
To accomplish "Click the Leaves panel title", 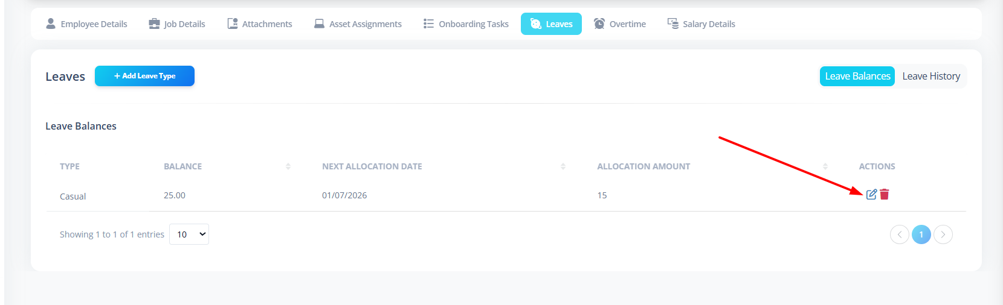I will point(65,77).
